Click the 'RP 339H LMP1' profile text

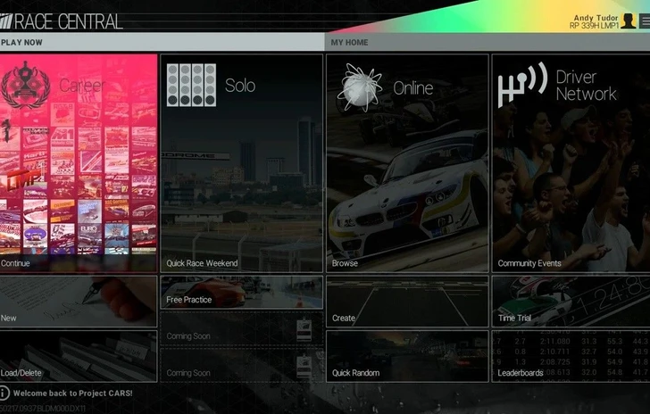594,26
